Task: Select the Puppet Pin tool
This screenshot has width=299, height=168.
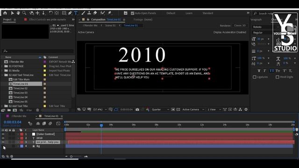Action: [x=109, y=13]
